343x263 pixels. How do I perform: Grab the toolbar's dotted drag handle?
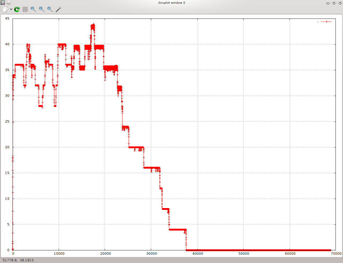coord(1,9)
